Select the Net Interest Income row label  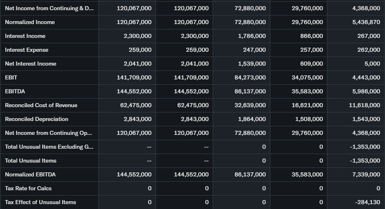[x=31, y=64]
